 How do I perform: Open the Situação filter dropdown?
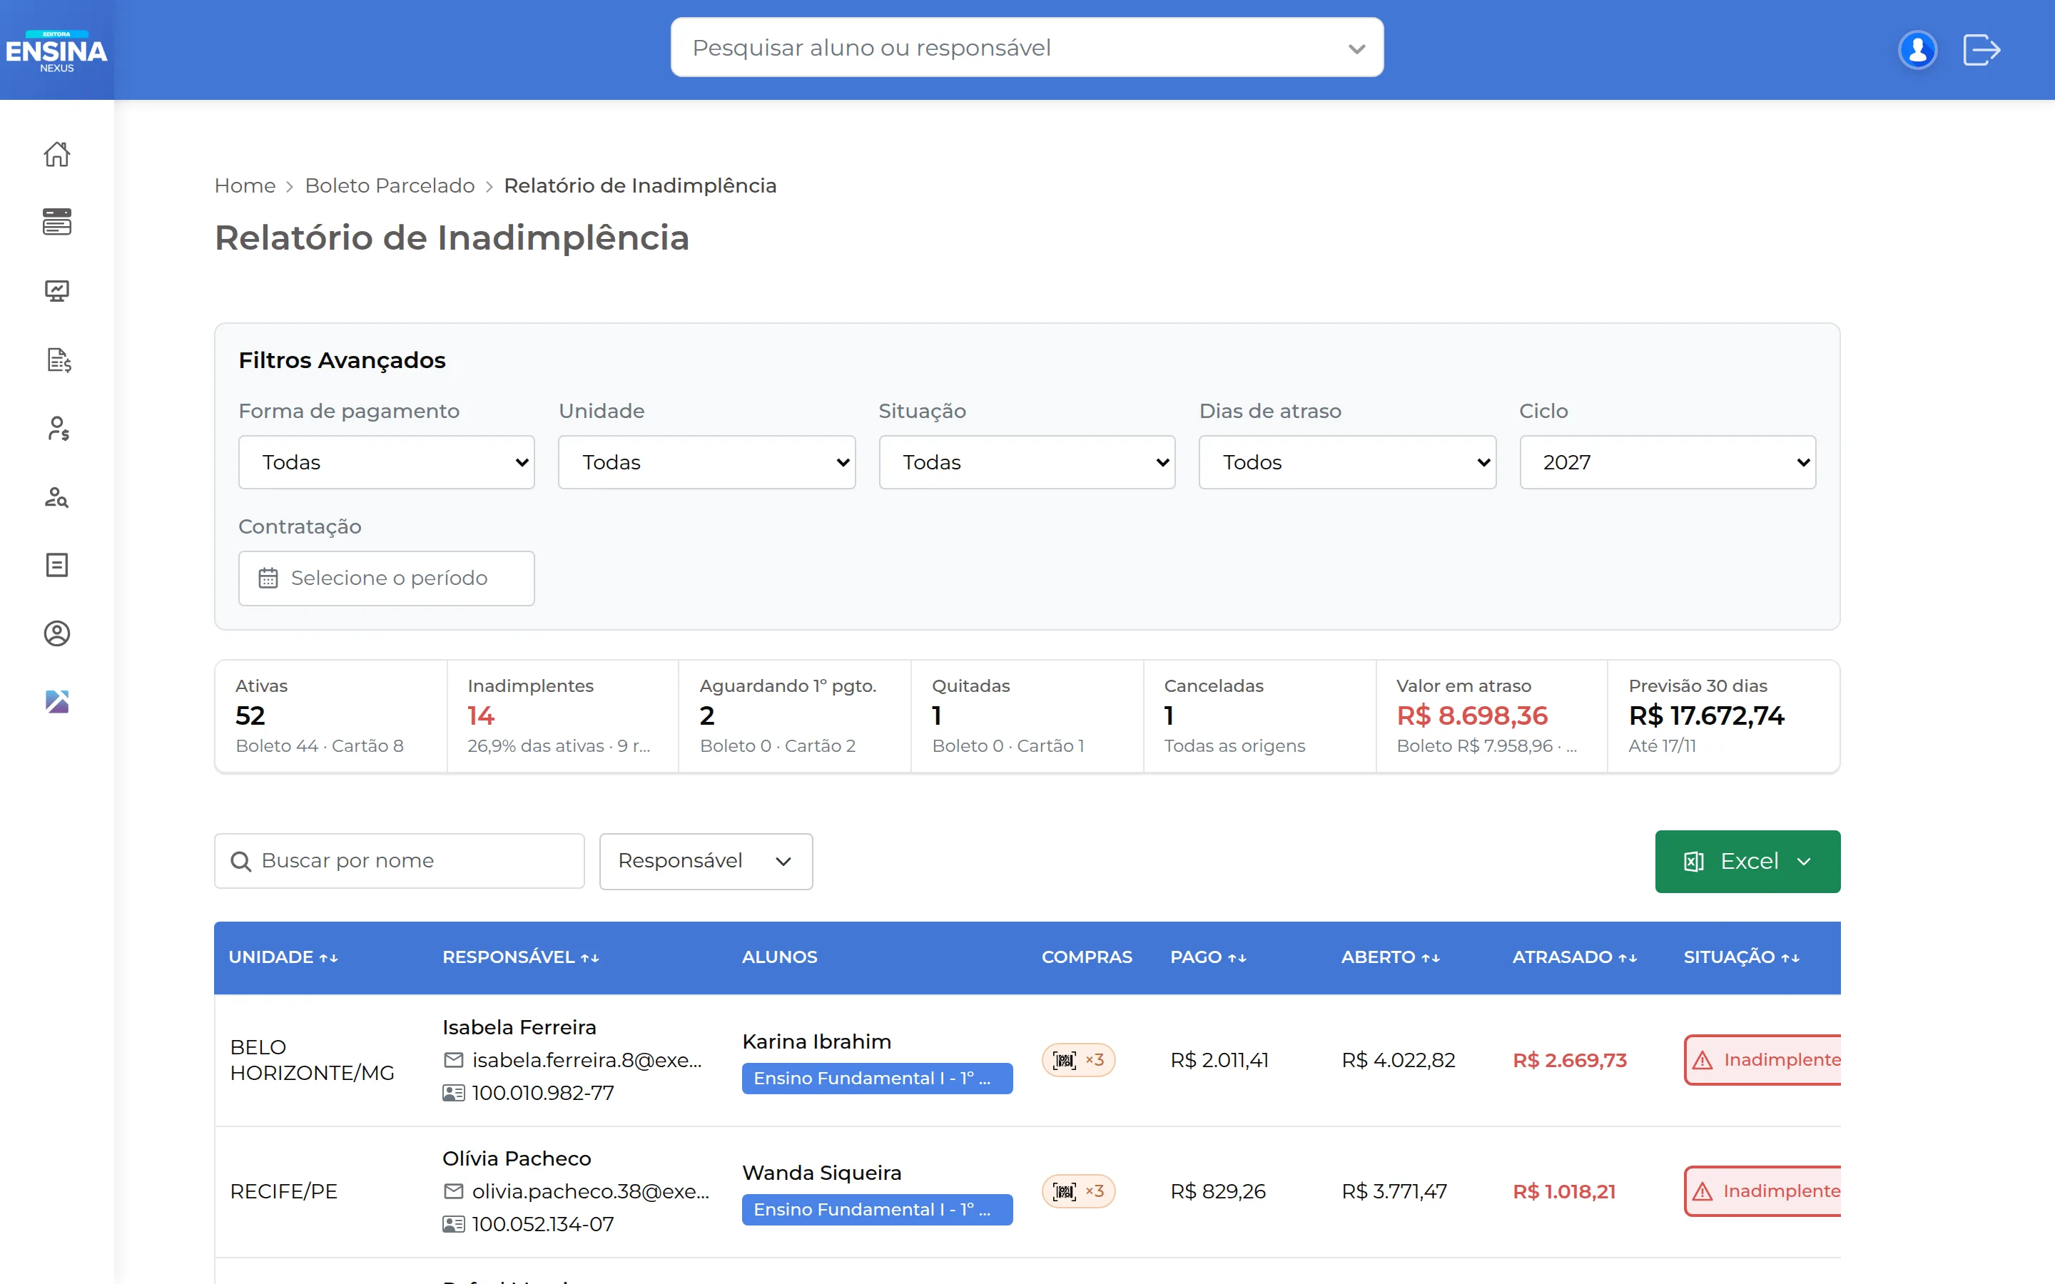(1027, 462)
